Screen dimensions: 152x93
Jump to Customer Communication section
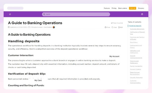(135, 82)
